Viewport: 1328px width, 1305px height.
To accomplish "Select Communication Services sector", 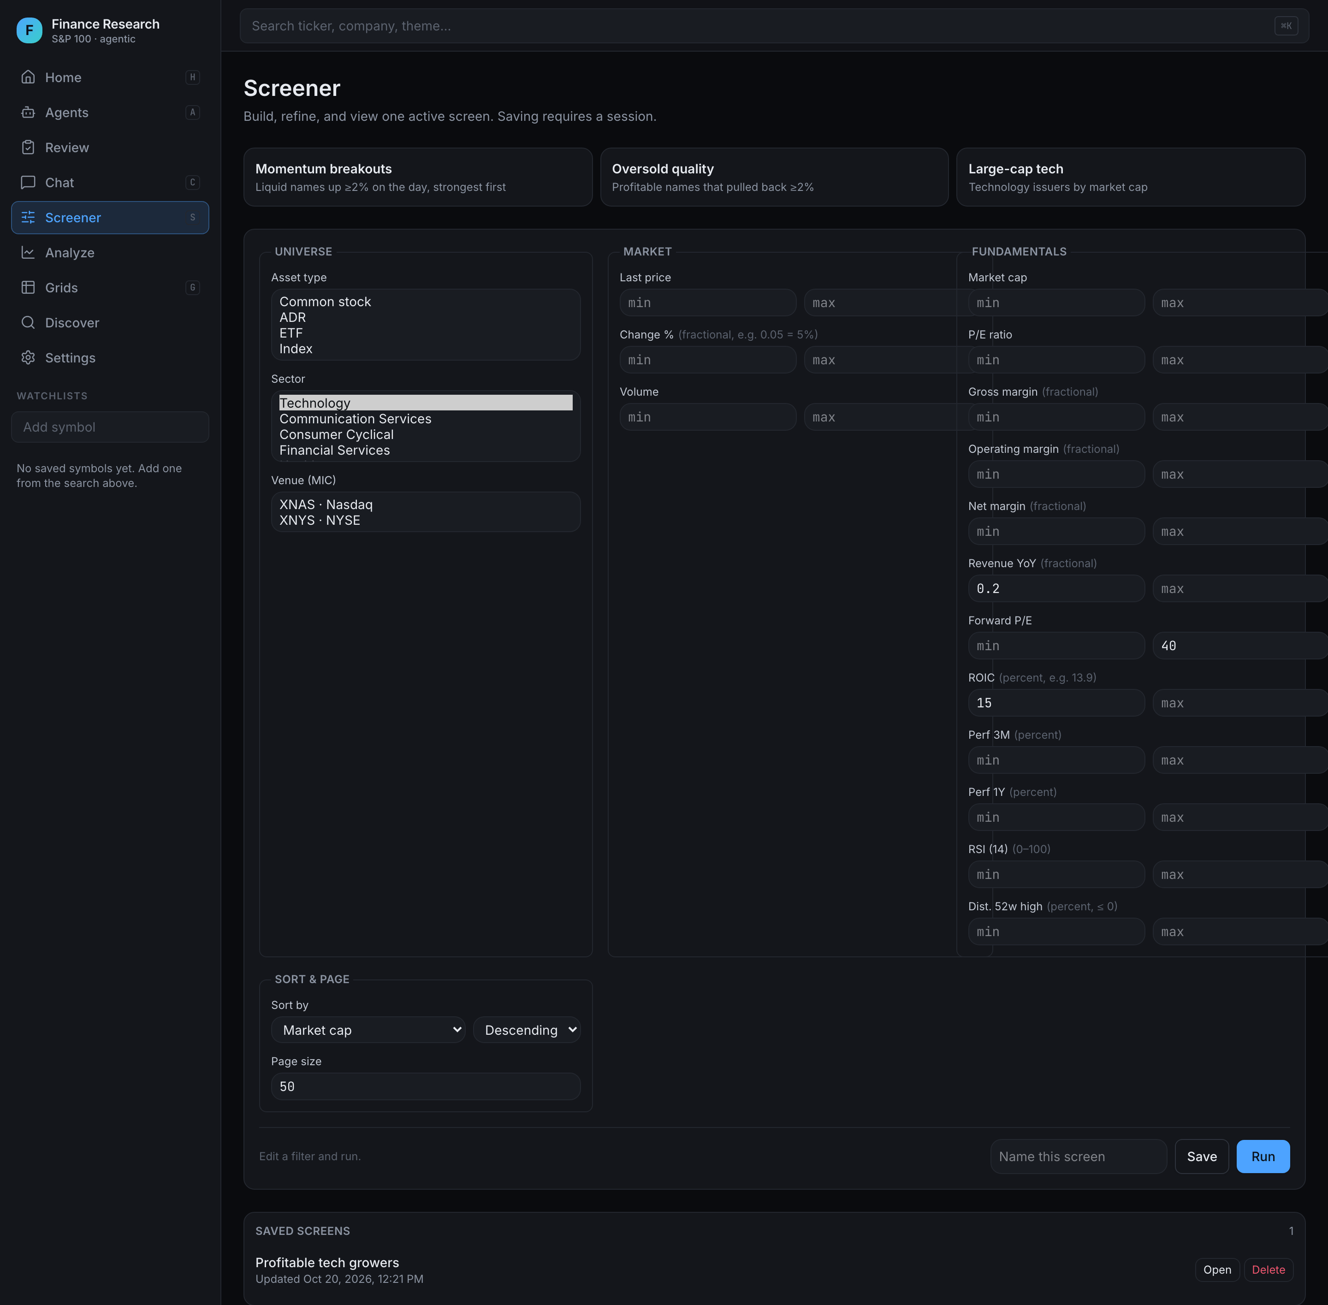I will 426,419.
